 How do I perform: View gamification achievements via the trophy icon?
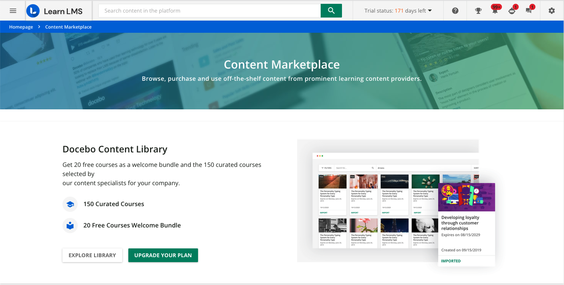(478, 10)
